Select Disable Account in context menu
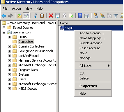The image size is (124, 112). [93, 43]
